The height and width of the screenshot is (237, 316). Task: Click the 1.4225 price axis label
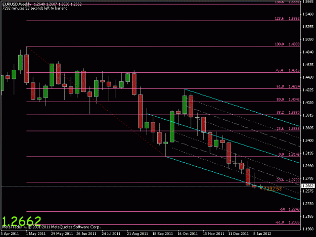pyautogui.click(x=308, y=90)
